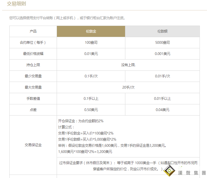Click the 计算公式 line
207x178 pixels.
(x=66, y=127)
